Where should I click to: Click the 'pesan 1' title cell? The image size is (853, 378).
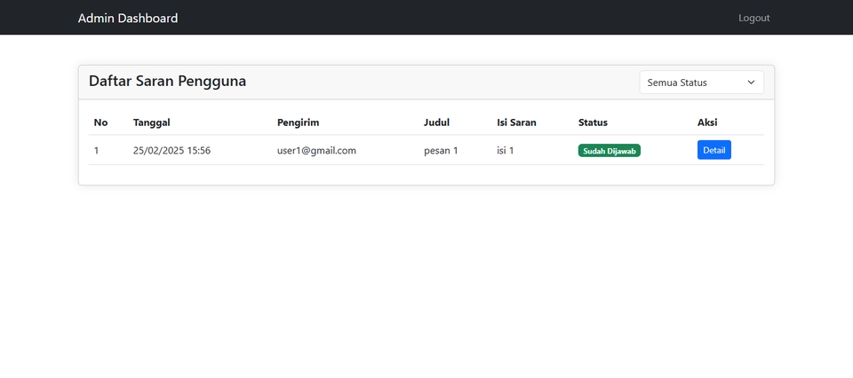[x=441, y=151]
